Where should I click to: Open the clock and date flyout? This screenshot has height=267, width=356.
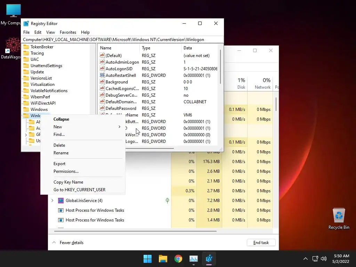click(341, 259)
